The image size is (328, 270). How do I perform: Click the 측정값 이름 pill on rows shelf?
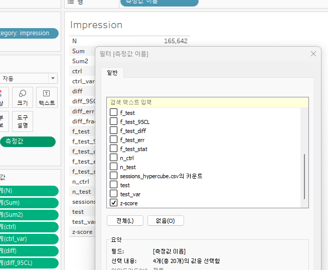point(159,2)
